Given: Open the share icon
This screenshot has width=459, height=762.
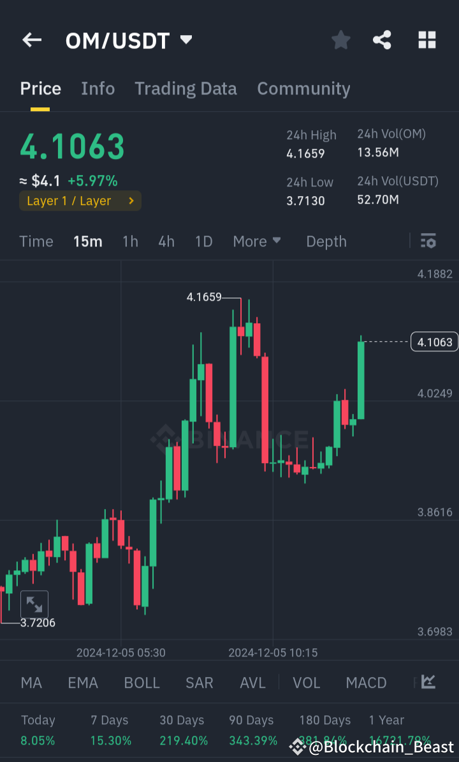Looking at the screenshot, I should pyautogui.click(x=382, y=40).
